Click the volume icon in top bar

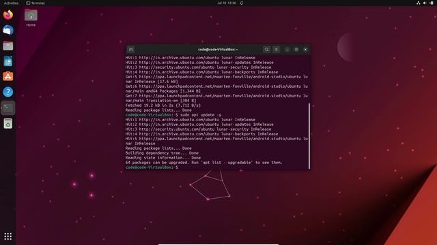coord(425,3)
